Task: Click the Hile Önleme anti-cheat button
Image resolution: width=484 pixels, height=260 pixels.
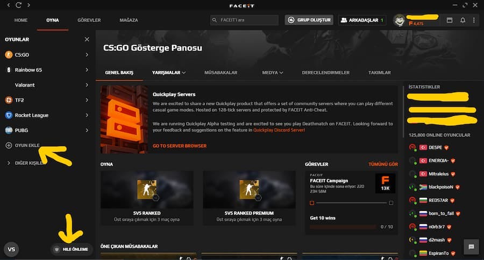Action: click(72, 249)
